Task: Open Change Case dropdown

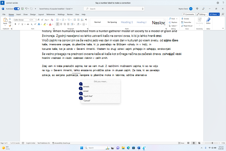Action: pos(47,20)
